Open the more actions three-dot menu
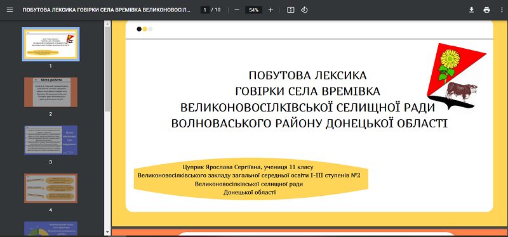Viewport: 508px width, 237px height. (502, 10)
